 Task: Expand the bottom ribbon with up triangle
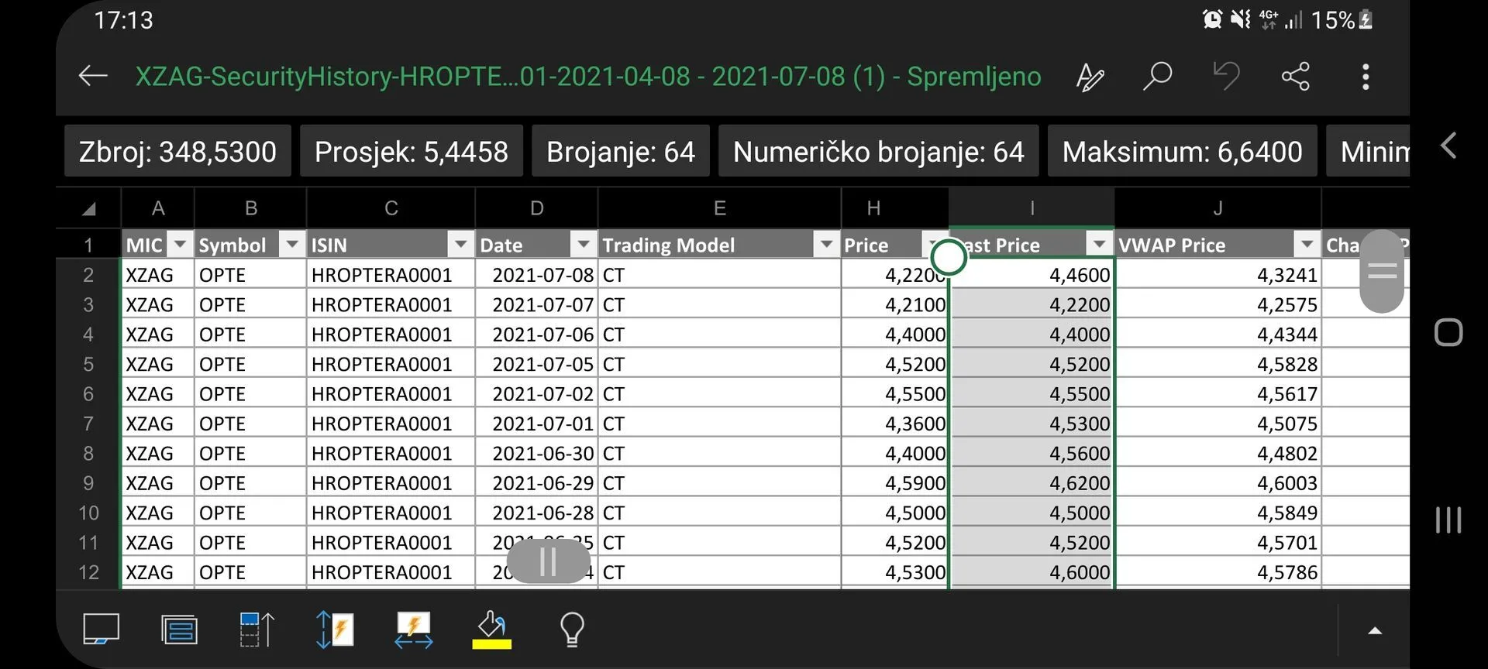pyautogui.click(x=1375, y=631)
